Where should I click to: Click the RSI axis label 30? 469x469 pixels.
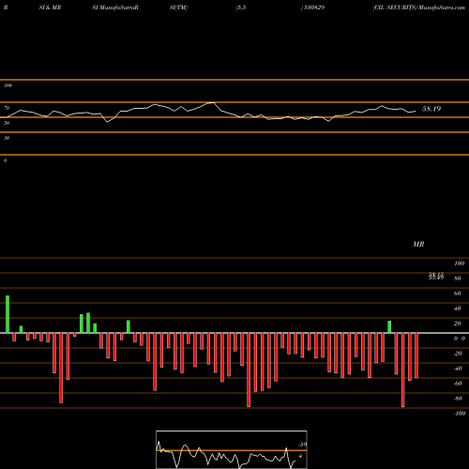7,138
